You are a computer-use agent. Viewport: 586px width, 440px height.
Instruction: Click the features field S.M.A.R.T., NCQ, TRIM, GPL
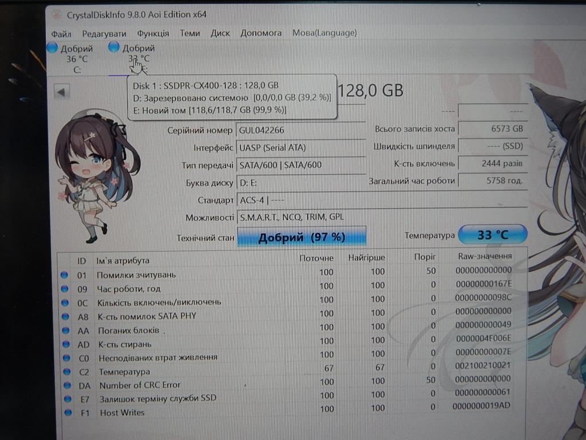coord(381,217)
